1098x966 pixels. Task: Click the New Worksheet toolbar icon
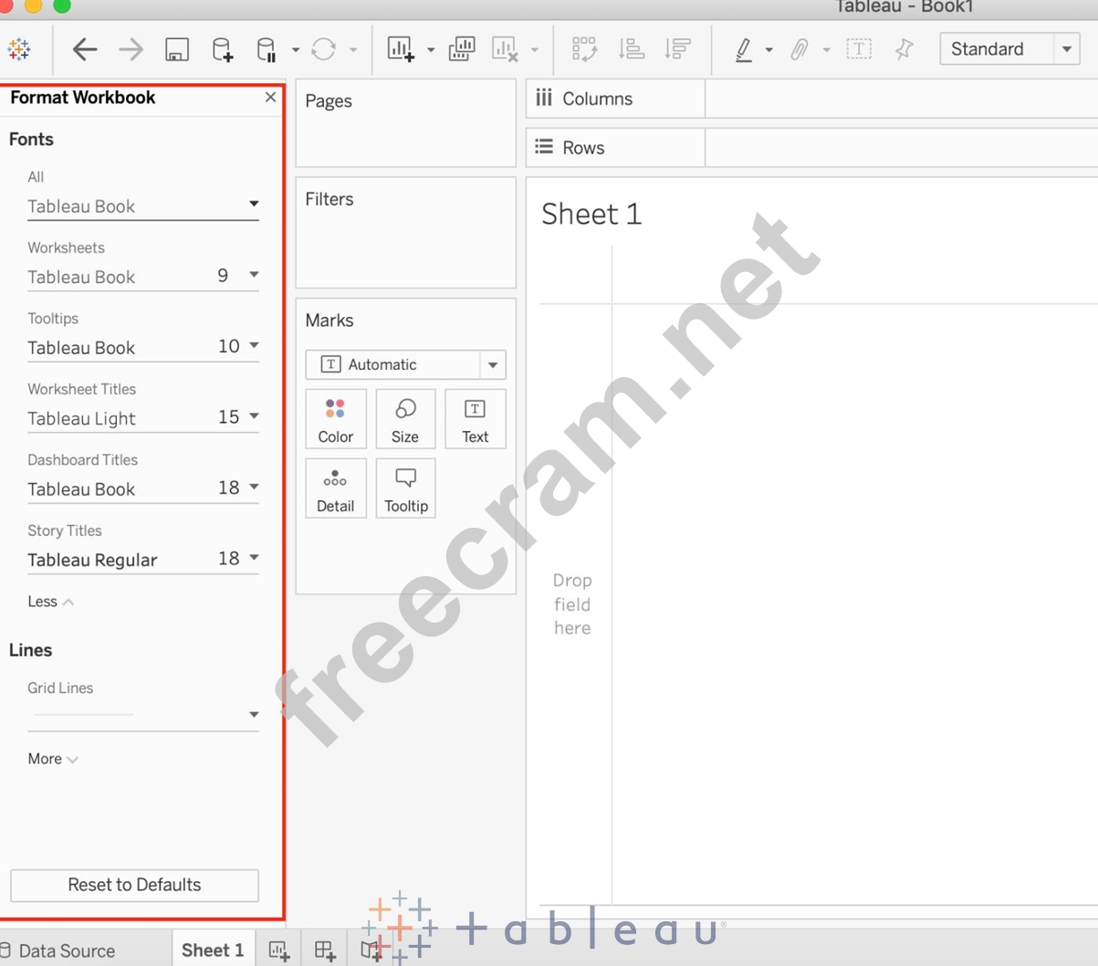pos(401,49)
